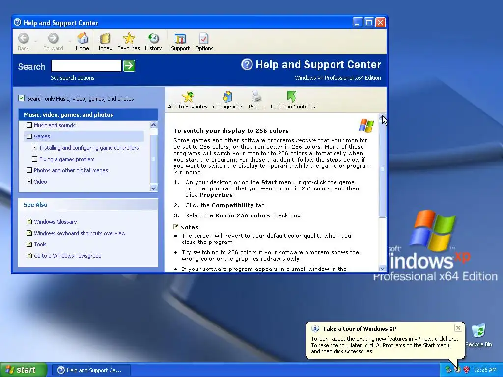Click the Change View icon
Screen dimensions: 503x377
point(228,97)
